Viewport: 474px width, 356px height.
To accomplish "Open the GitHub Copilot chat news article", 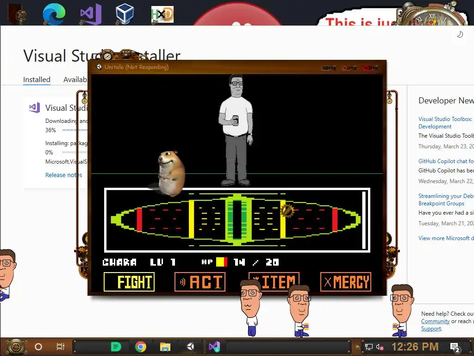I will pos(446,161).
